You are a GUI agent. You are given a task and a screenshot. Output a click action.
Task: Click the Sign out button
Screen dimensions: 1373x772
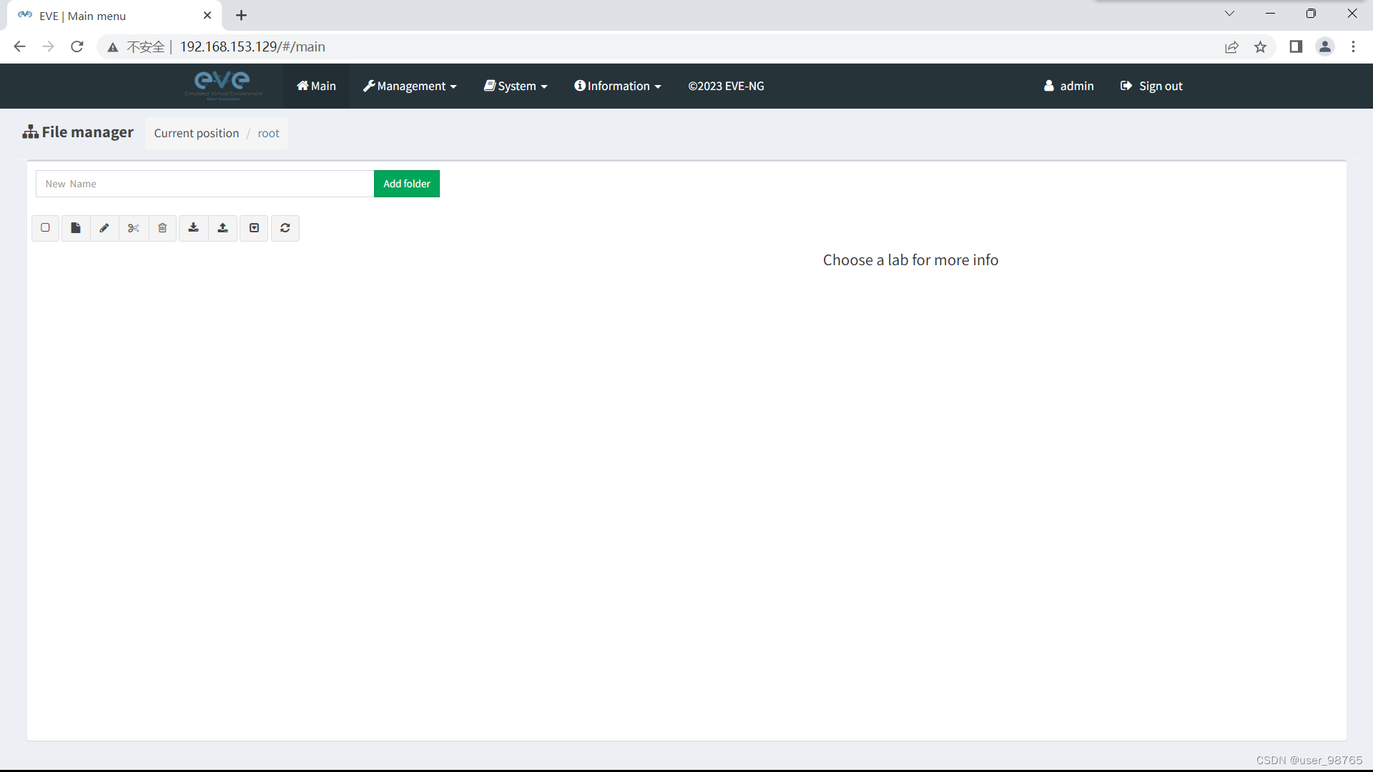click(1151, 86)
